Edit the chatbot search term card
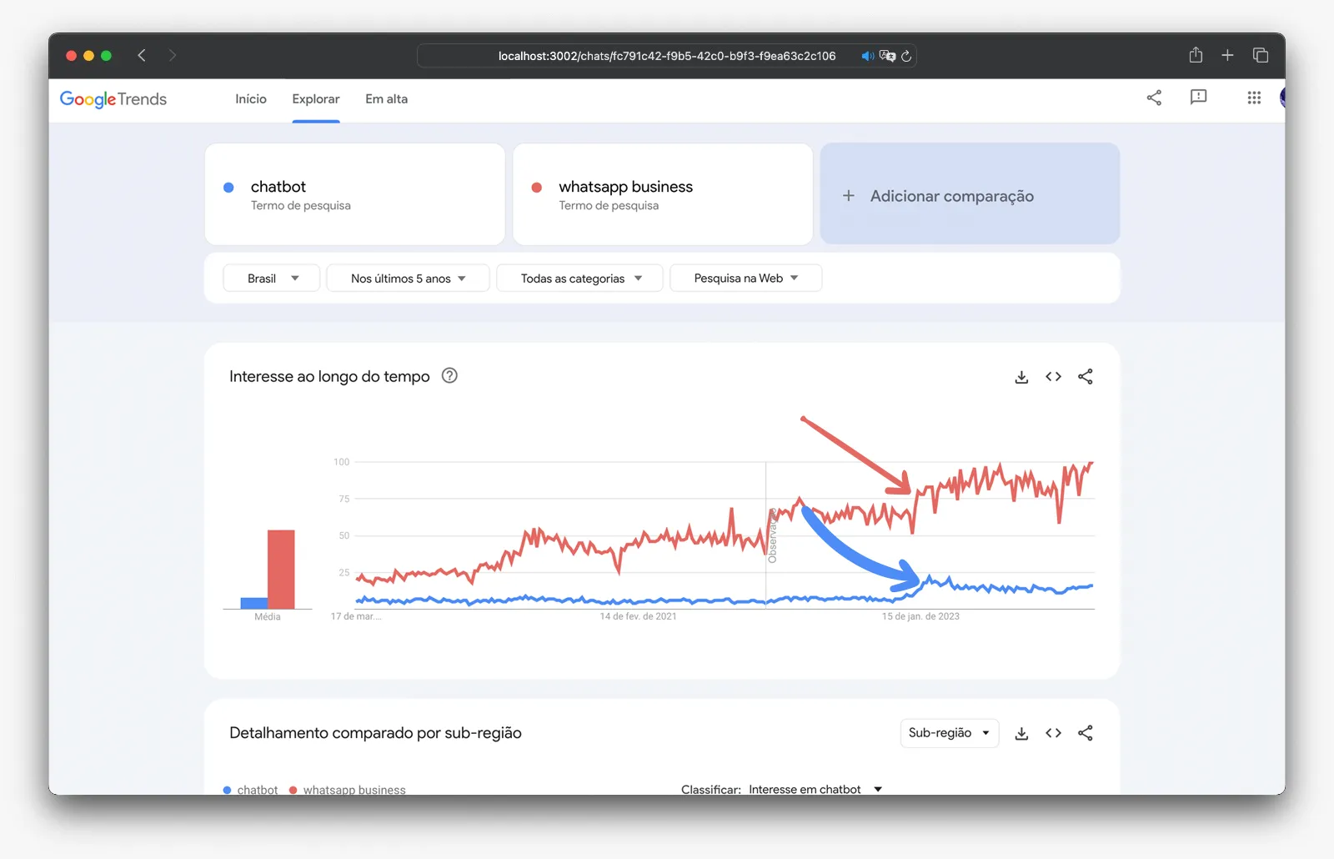The image size is (1334, 859). point(355,193)
